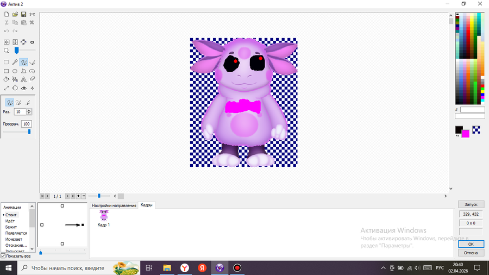Screen dimensions: 489x275
Task: Click the double-arrow options icon beside Save
Action: pyautogui.click(x=32, y=14)
